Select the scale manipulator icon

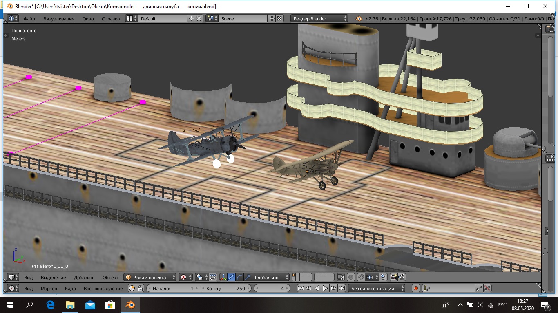coord(247,277)
